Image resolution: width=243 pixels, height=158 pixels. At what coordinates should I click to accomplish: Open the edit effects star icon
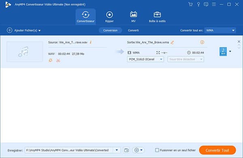(51, 60)
